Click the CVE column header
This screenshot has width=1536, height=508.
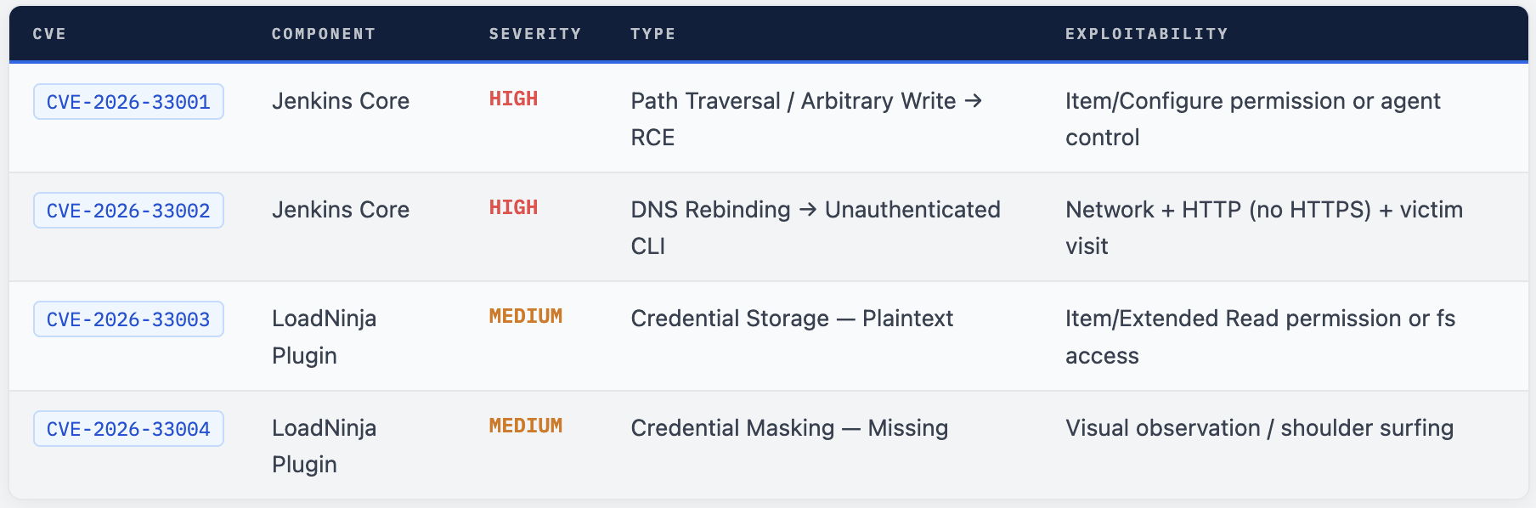pyautogui.click(x=49, y=34)
